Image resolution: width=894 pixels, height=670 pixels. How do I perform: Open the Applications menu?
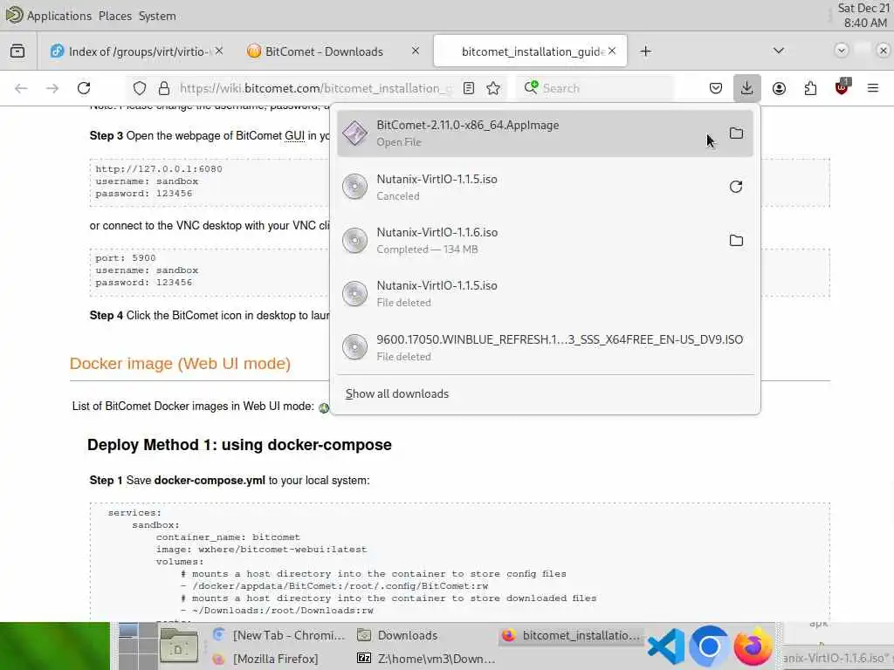coord(58,16)
